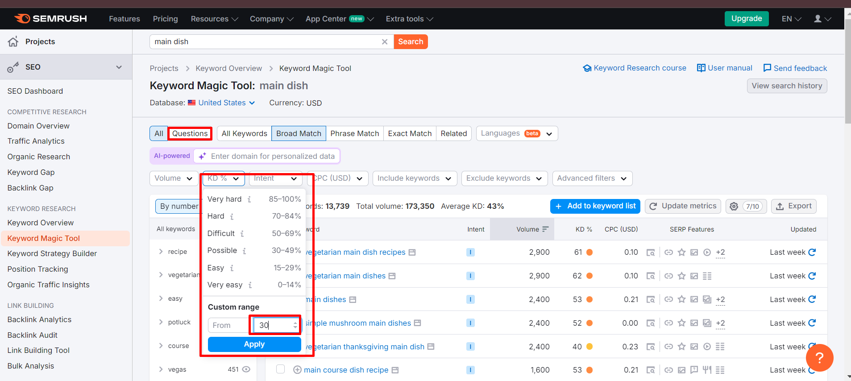Select Possible 30–49% range
This screenshot has width=851, height=381.
tap(254, 250)
